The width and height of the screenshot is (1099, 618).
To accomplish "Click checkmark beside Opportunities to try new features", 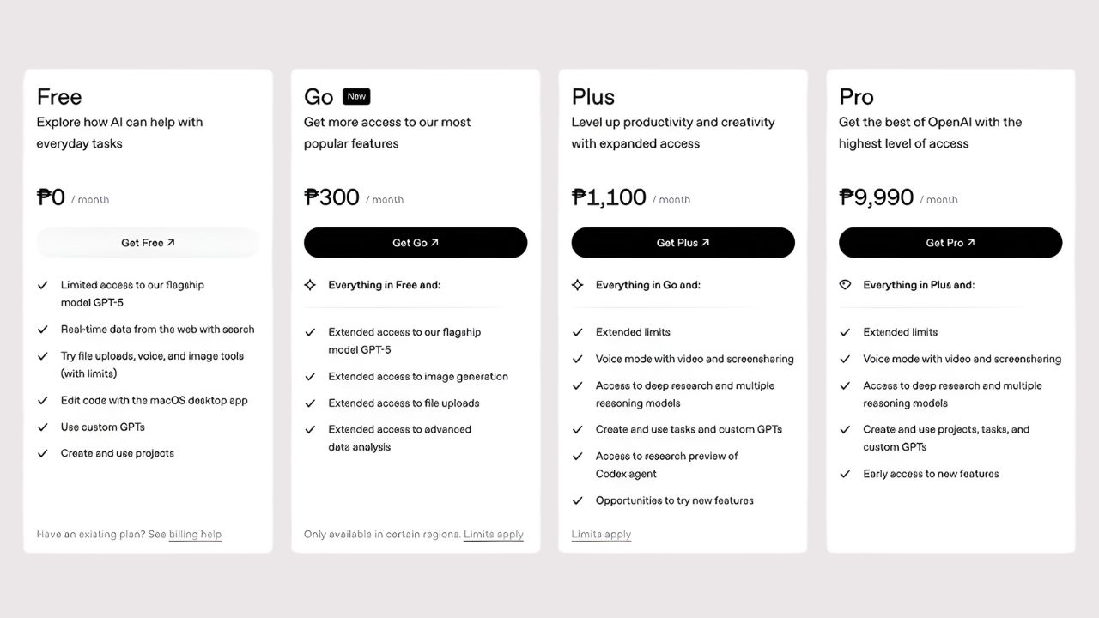I will tap(578, 500).
